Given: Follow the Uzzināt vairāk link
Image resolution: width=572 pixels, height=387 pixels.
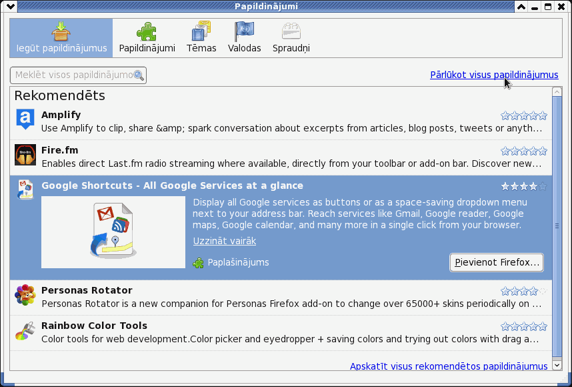Looking at the screenshot, I should point(225,241).
